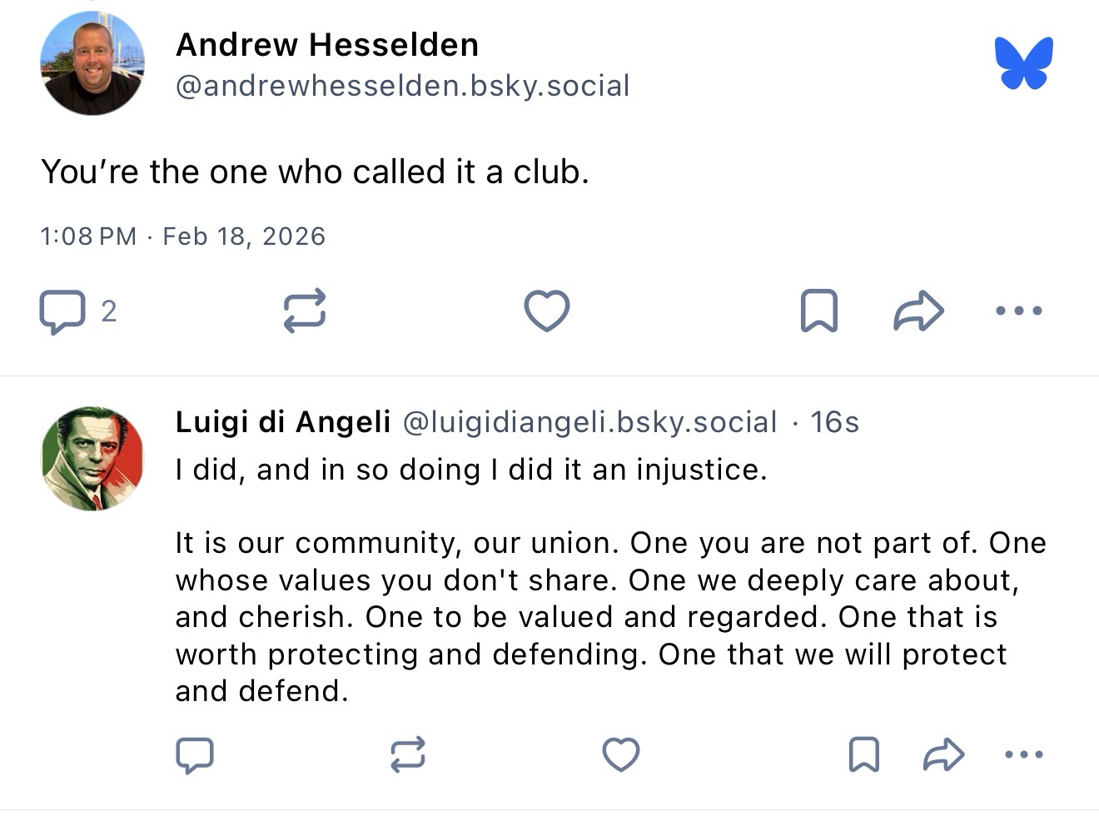Open more options on Andrew's post
Screen dimensions: 1099x826
pos(1018,311)
